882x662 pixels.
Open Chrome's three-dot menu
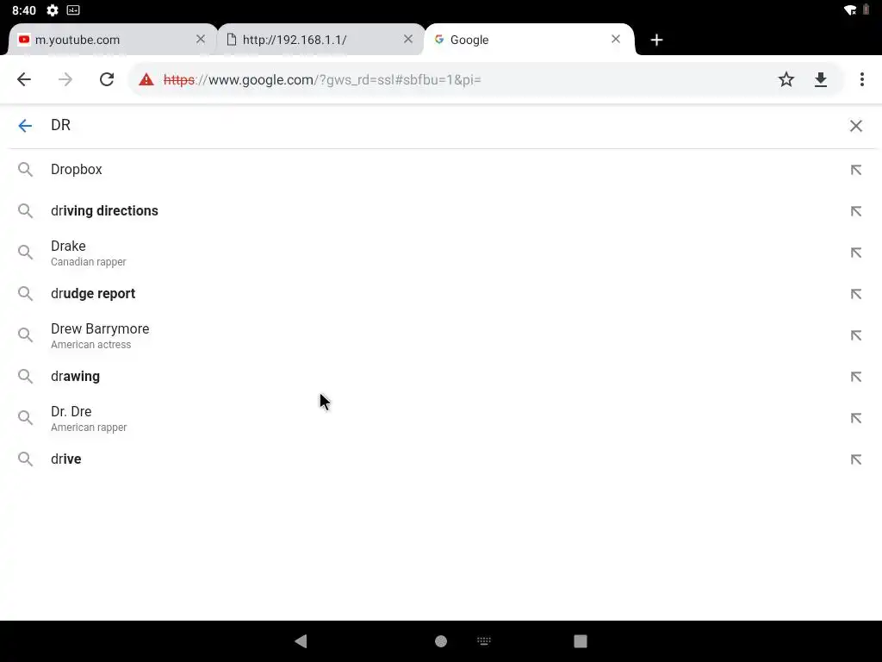point(861,79)
